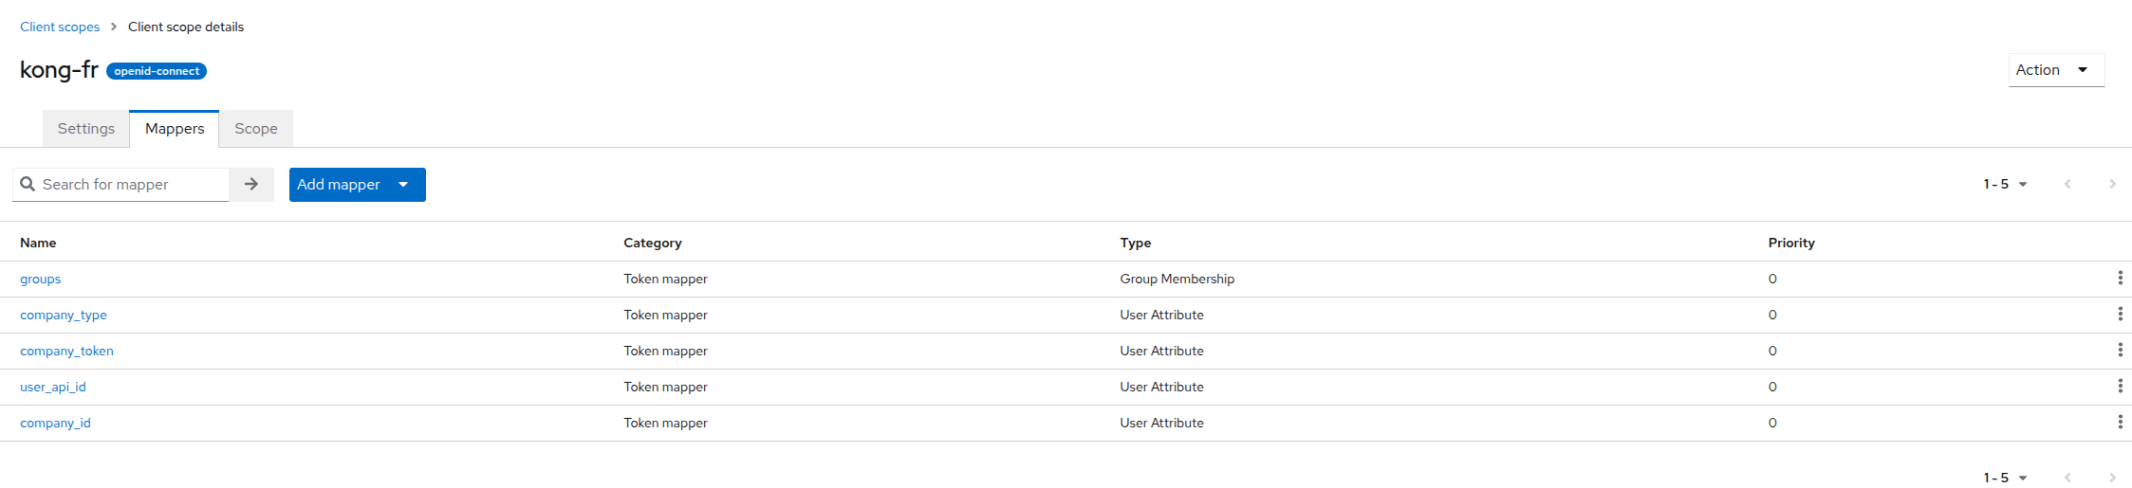Expand bottom 1-5 pagination dropdown
Screen dimensions: 2132x488
pos(2005,478)
